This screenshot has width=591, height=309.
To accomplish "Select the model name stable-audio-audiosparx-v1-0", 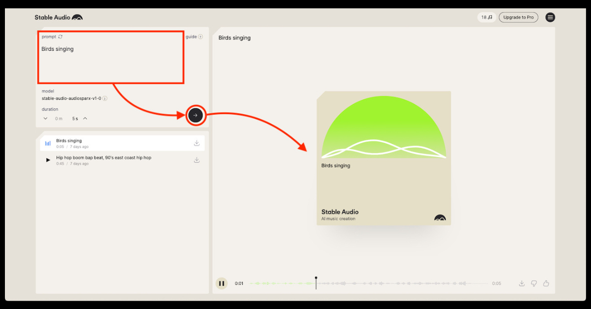I will click(71, 98).
